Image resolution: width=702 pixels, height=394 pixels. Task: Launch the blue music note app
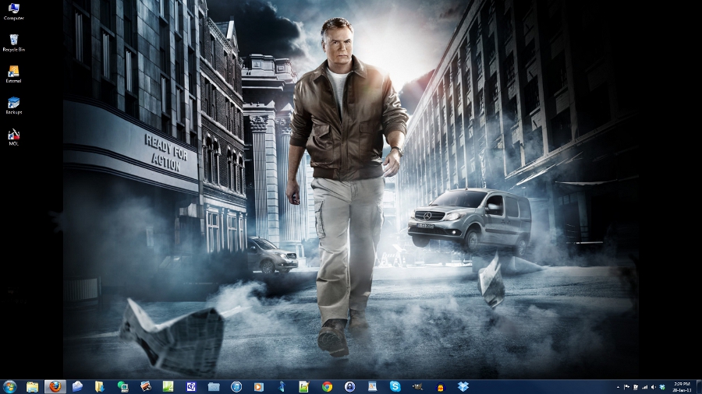tap(282, 387)
